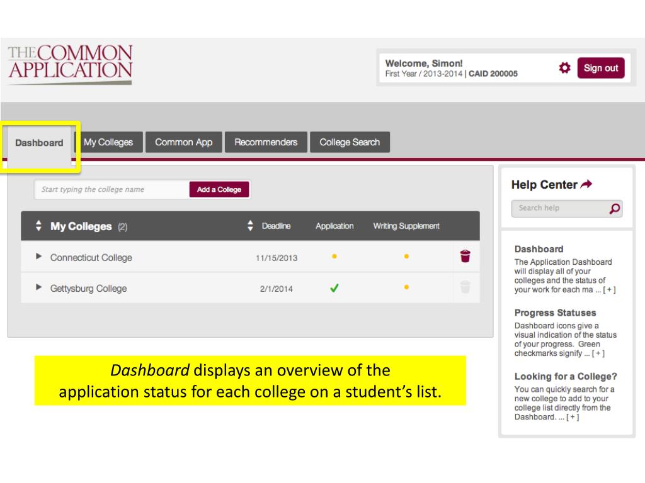Click the Add a College button
The image size is (645, 483).
[219, 189]
